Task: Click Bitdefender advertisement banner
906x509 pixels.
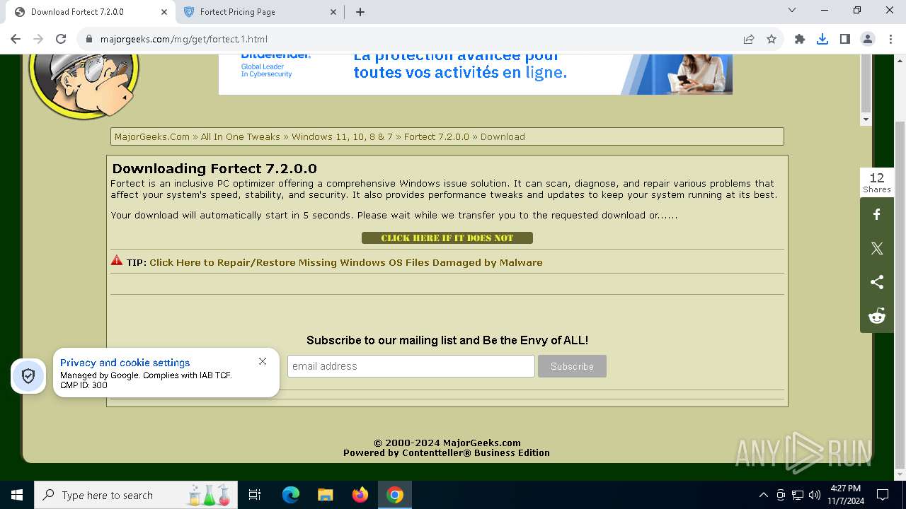Action: (476, 74)
